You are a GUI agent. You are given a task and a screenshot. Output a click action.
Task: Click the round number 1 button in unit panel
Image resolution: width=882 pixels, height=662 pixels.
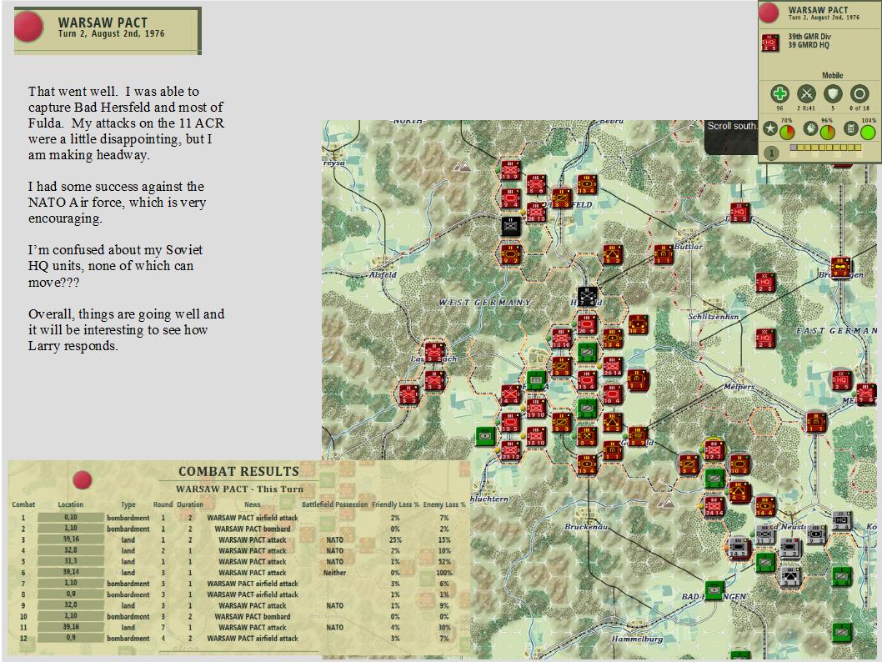coord(771,153)
